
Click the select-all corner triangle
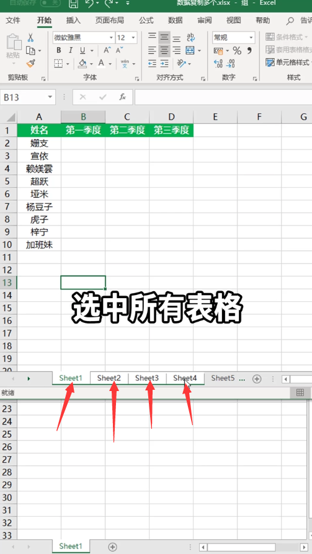pyautogui.click(x=11, y=117)
